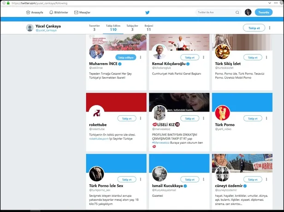This screenshot has height=212, width=284.
Task: Open Kemal Kılıçdaroğlu profile name link
Action: coord(169,64)
